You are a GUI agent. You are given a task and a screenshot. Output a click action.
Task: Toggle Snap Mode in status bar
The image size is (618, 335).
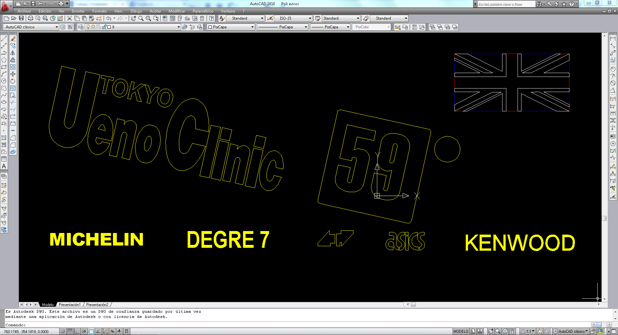(x=63, y=331)
